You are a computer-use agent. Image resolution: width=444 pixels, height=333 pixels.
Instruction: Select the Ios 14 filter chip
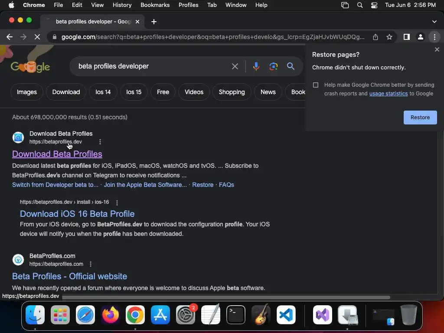click(x=103, y=92)
